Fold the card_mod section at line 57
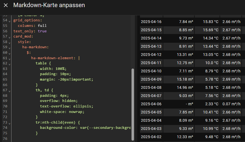The image size is (245, 142). 10,37
